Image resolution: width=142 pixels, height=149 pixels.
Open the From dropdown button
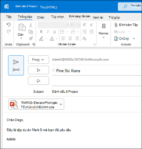coord(38,60)
